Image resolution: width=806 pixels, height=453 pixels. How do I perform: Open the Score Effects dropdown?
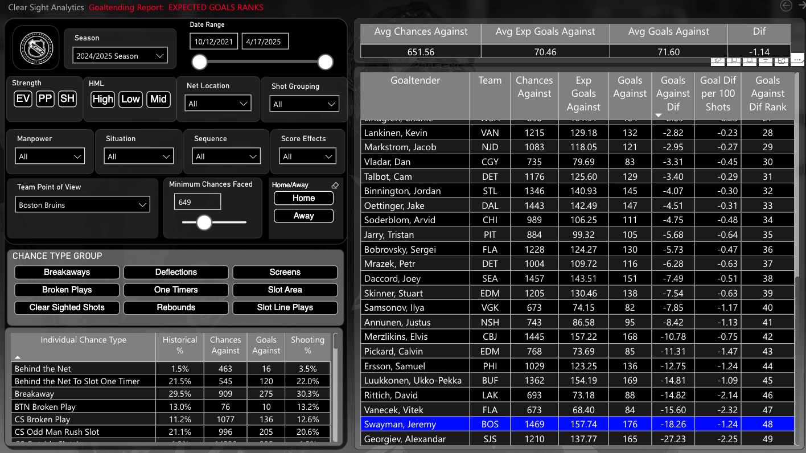click(x=307, y=157)
